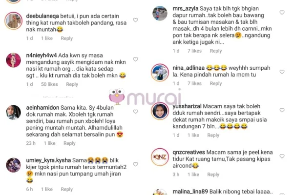Like mrs_azyla's comment with the heart
The image size is (293, 195).
click(282, 12)
